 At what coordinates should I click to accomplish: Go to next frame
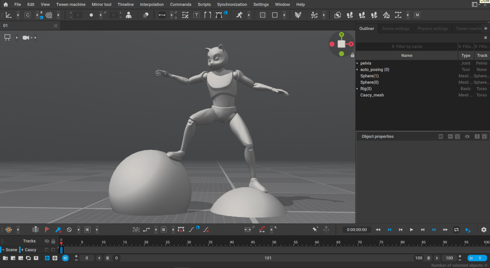pos(422,230)
